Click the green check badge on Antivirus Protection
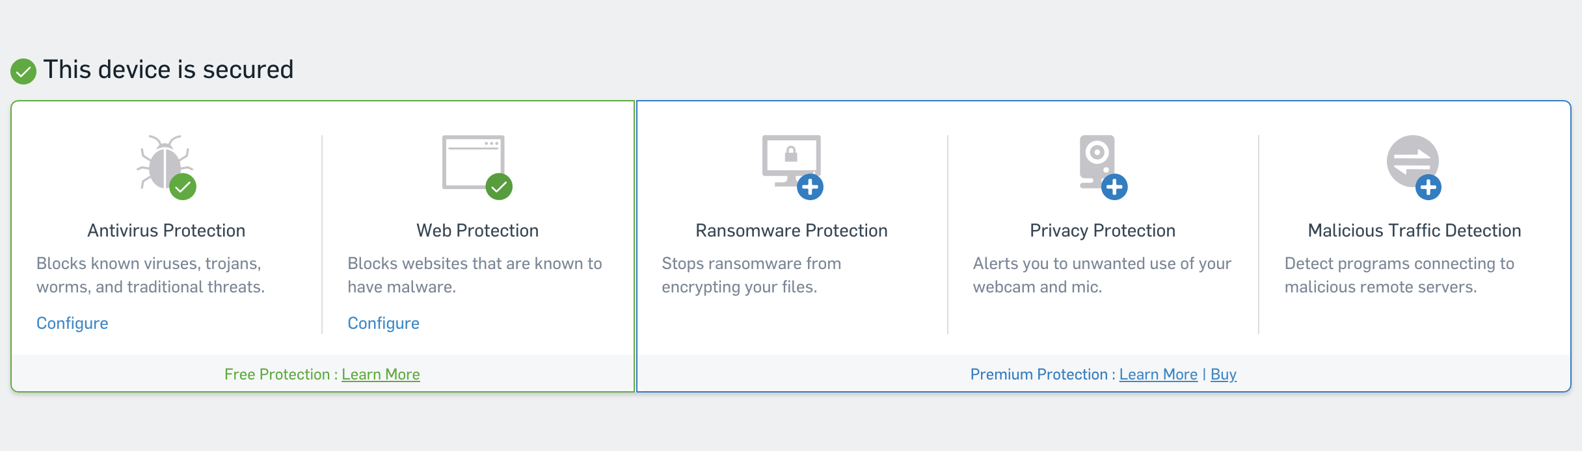The width and height of the screenshot is (1582, 451). pyautogui.click(x=183, y=187)
